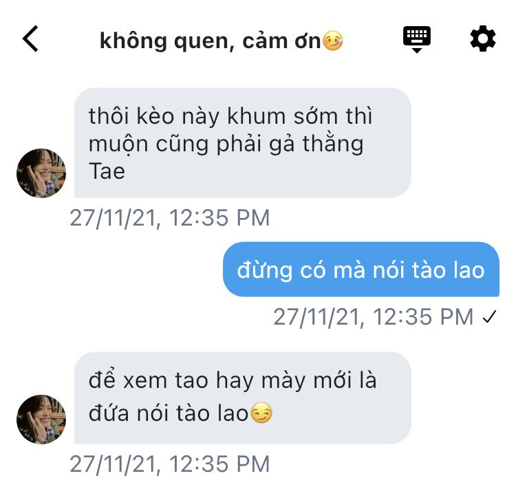Go back using the left arrow
The image size is (516, 489).
click(x=30, y=39)
